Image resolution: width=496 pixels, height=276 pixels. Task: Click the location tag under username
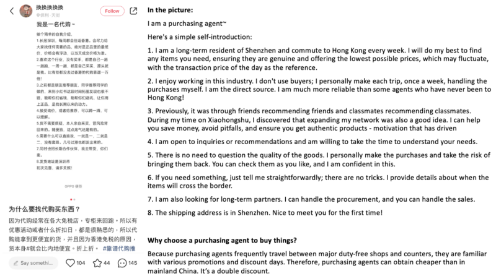pos(49,15)
